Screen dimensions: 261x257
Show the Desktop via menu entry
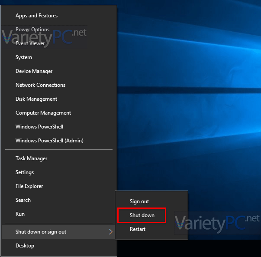[x=59, y=246]
